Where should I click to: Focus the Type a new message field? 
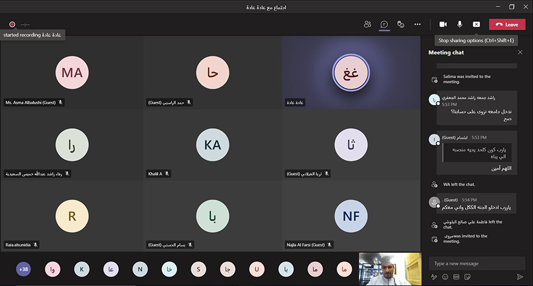[x=477, y=264]
